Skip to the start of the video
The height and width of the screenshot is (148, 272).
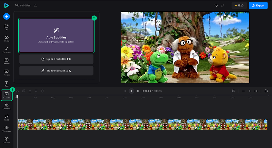[x=125, y=91]
